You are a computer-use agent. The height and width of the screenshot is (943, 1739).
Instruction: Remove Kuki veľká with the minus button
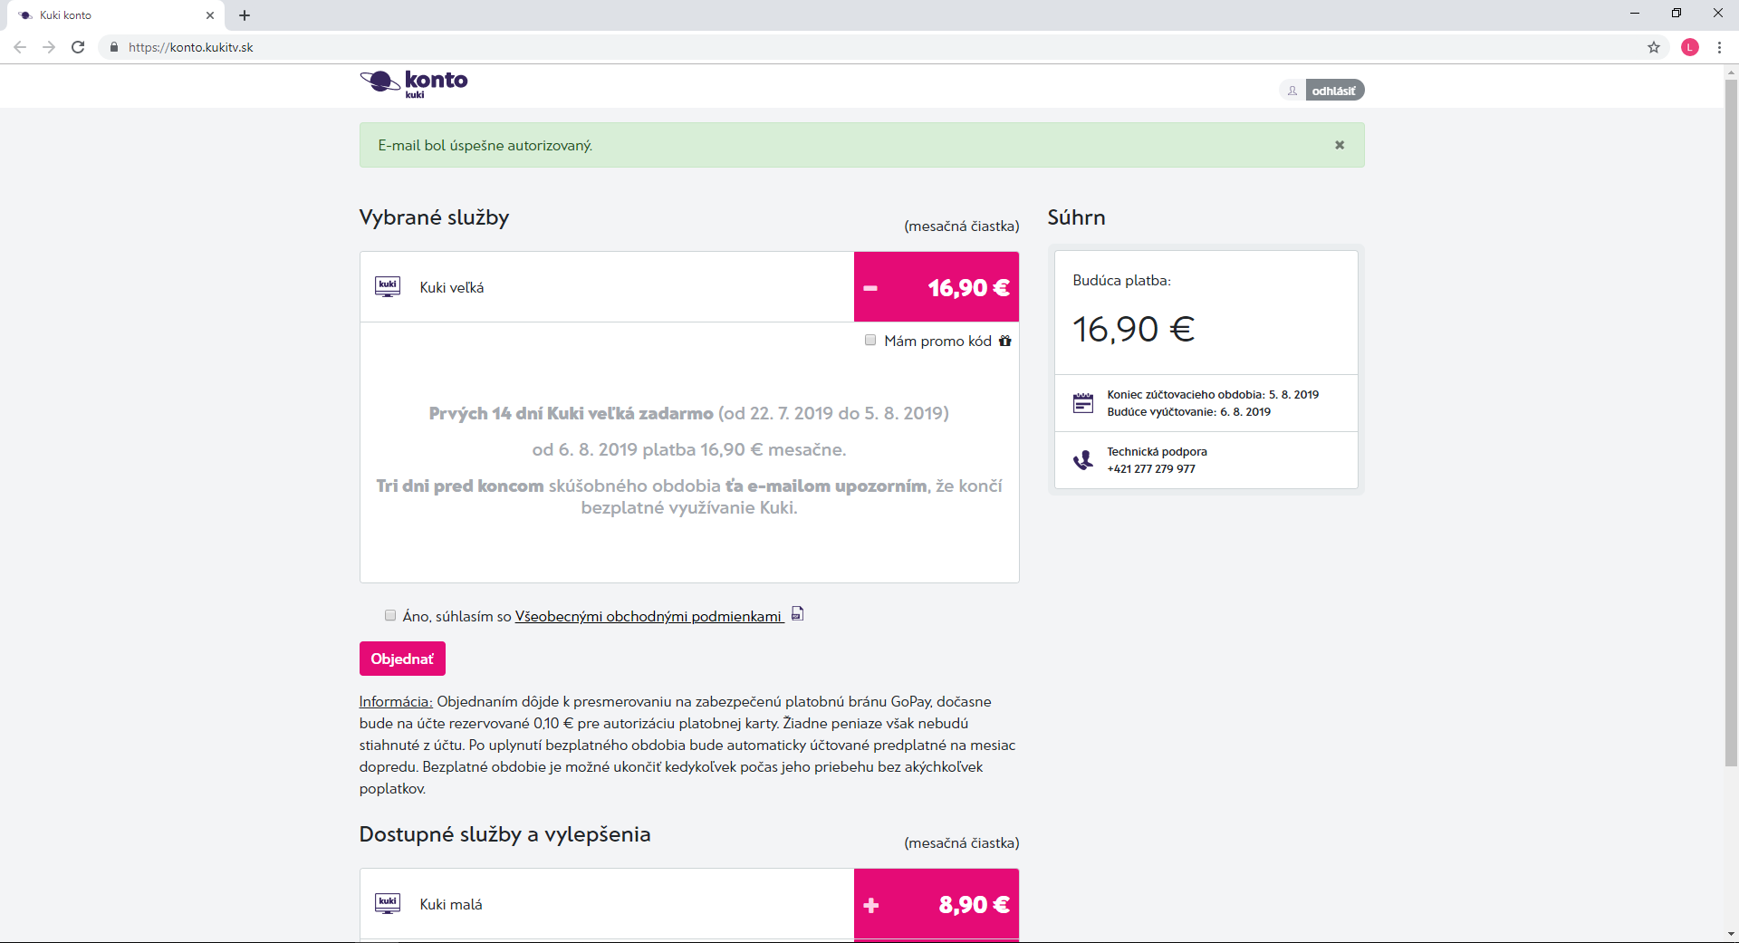coord(870,288)
